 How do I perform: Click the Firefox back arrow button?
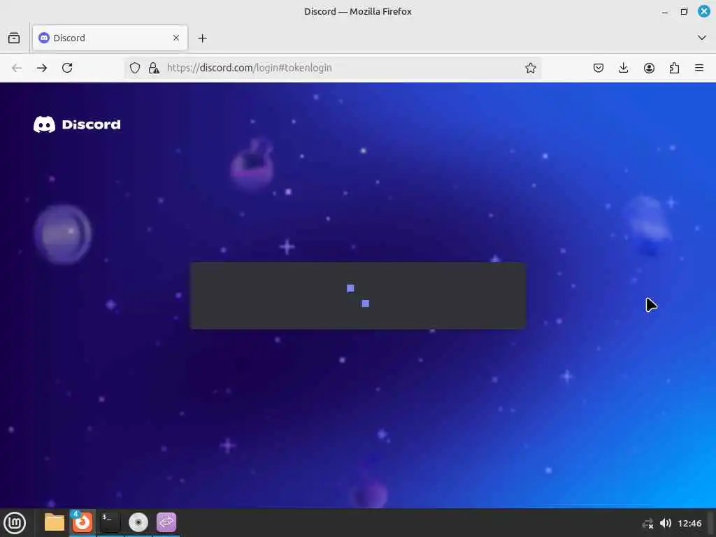[x=17, y=68]
